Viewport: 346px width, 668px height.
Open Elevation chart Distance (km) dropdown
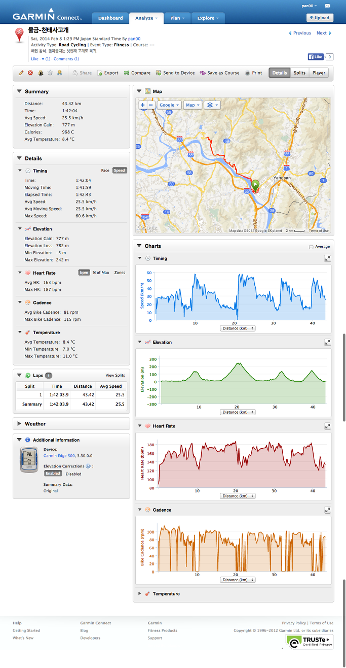(x=238, y=412)
